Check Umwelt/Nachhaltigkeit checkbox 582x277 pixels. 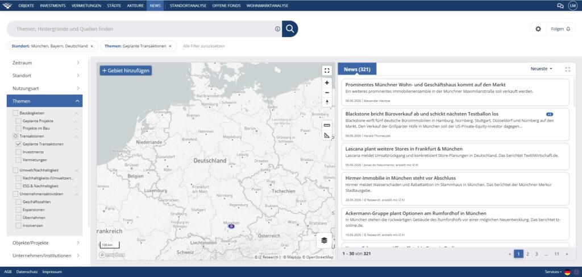tap(15, 171)
